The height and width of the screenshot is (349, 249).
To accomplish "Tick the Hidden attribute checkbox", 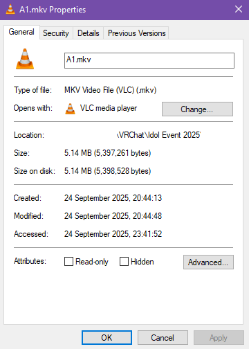I will (x=124, y=262).
